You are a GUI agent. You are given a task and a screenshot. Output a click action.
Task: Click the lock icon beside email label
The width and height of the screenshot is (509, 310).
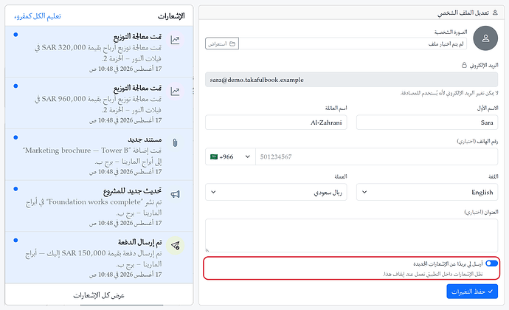pyautogui.click(x=464, y=65)
